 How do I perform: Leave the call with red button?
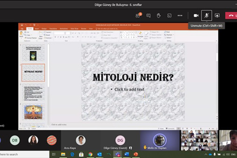pyautogui.click(x=231, y=16)
